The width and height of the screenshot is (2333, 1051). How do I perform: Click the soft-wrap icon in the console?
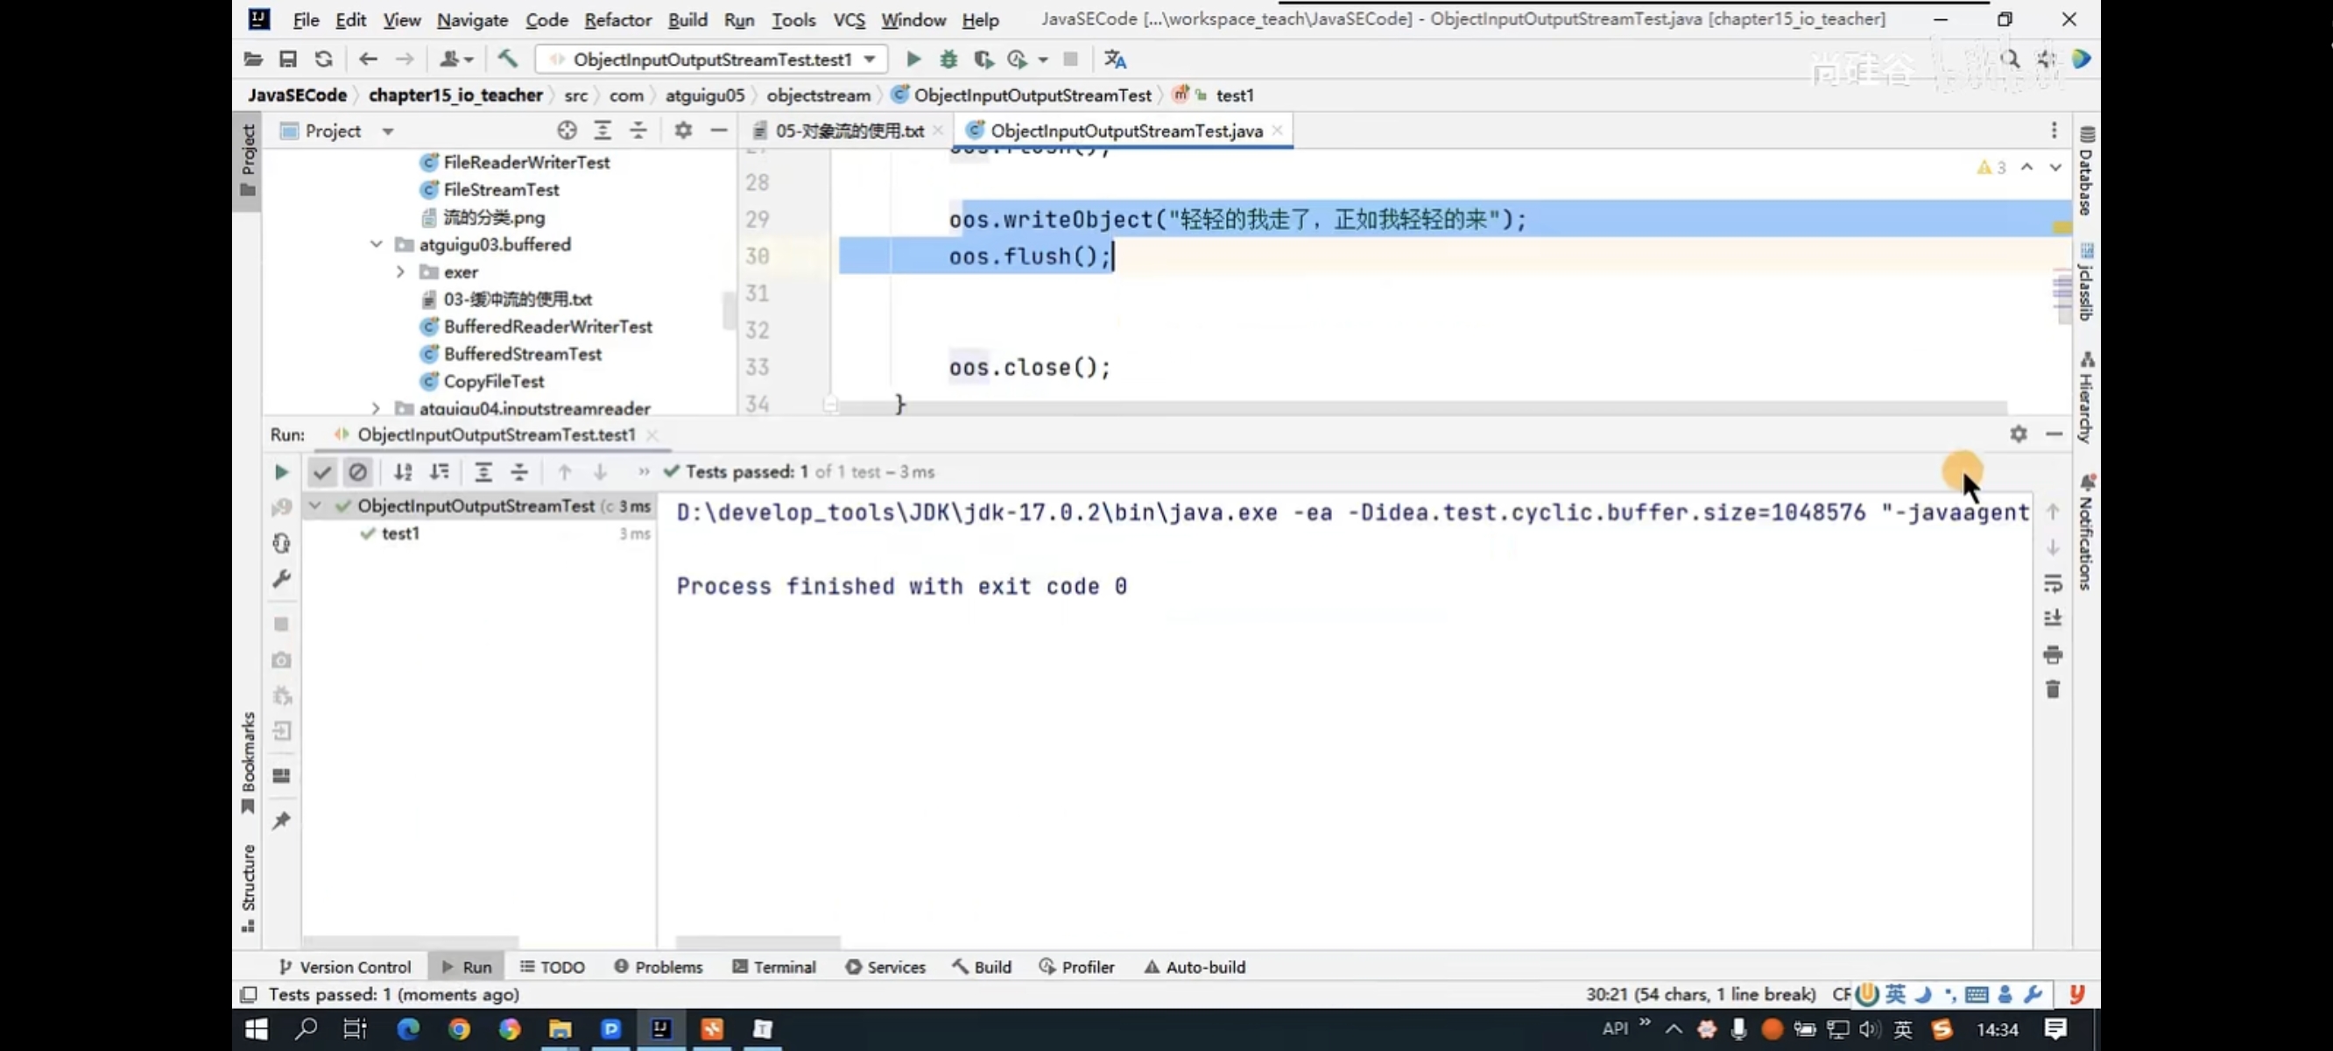[2052, 583]
